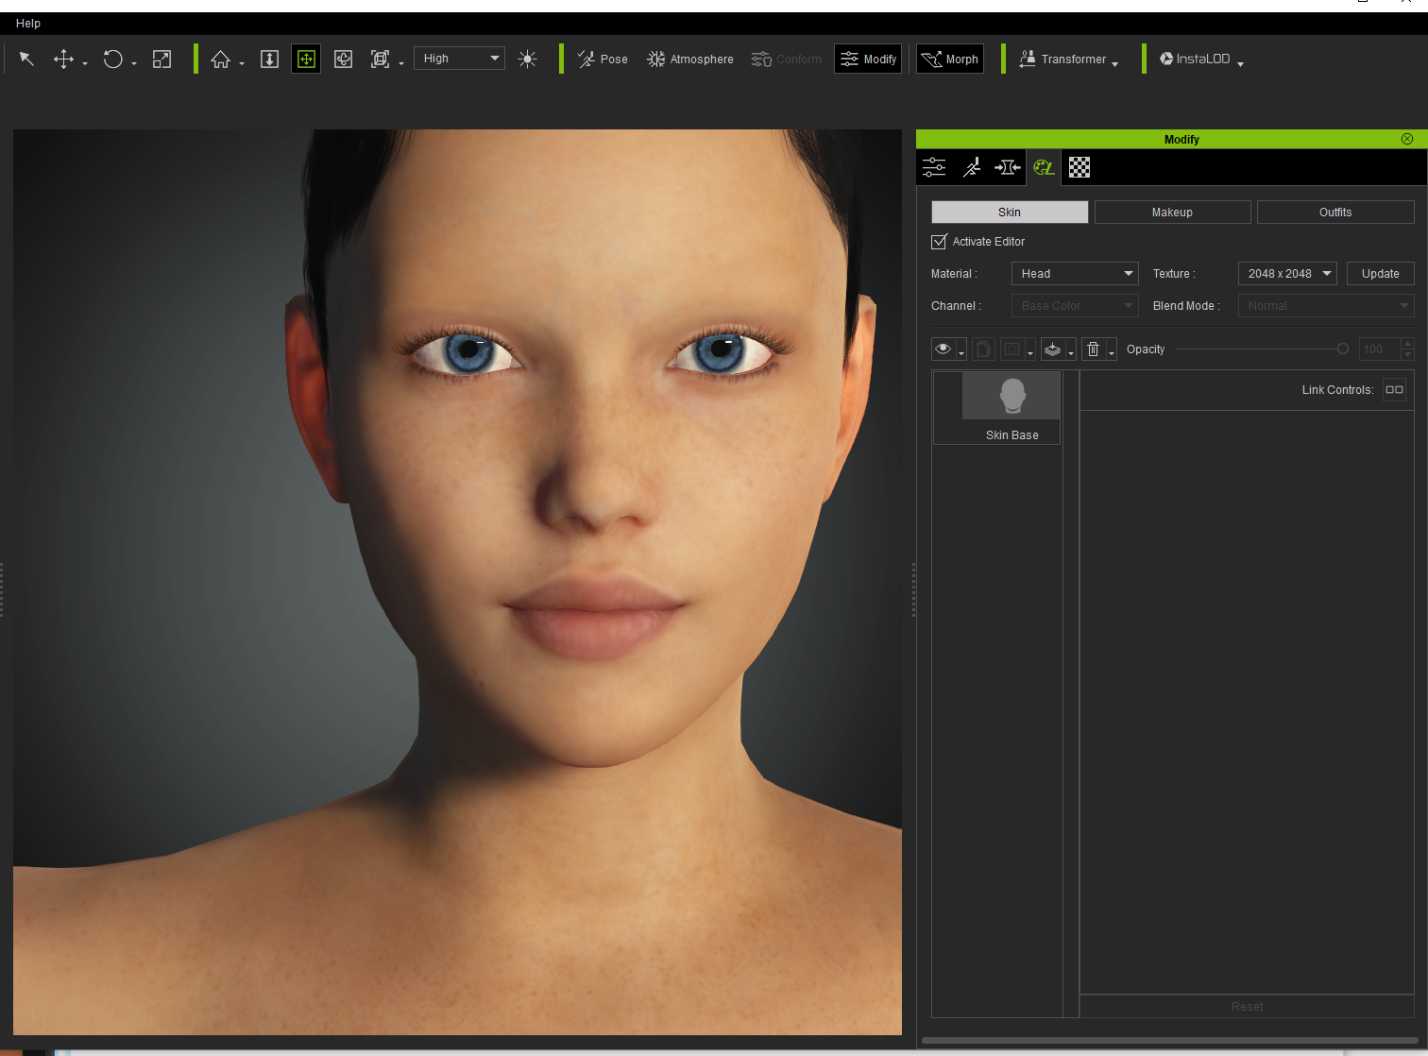1428x1056 pixels.
Task: Activate the Move tool
Action: click(63, 60)
